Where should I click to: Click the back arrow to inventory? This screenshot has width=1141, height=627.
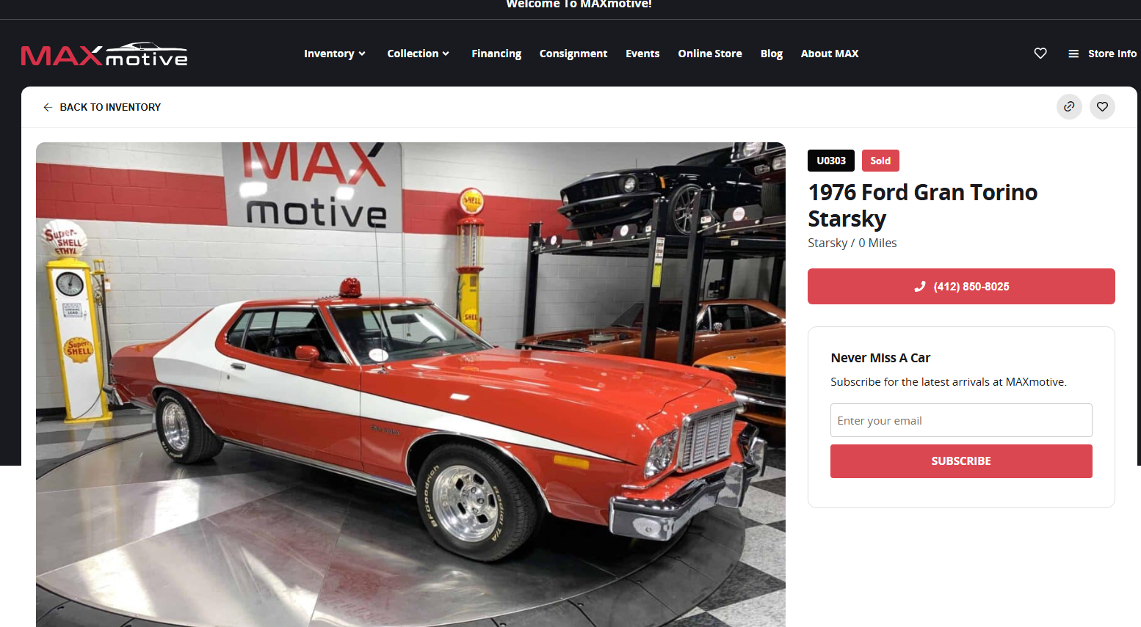(48, 107)
